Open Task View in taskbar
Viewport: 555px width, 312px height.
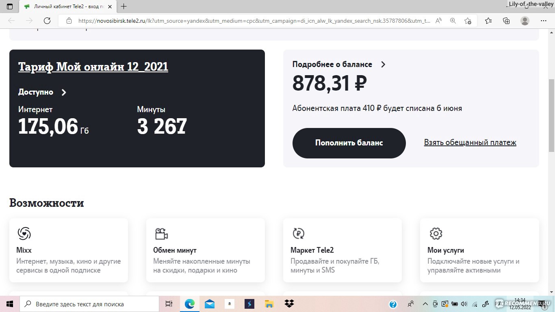click(x=169, y=304)
